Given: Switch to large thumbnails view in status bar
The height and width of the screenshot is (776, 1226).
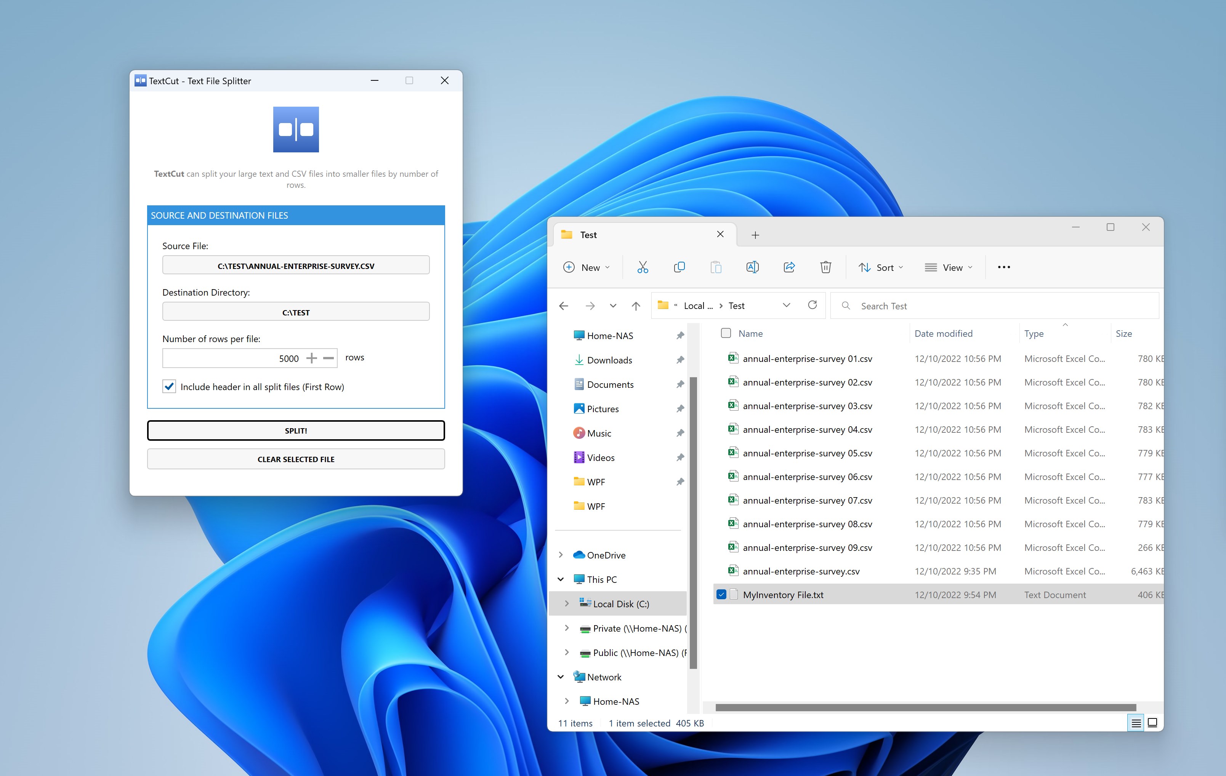Looking at the screenshot, I should (1153, 723).
